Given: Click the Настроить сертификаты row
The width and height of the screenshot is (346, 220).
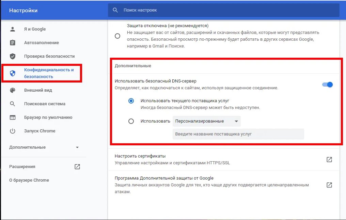Looking at the screenshot, I should point(223,160).
